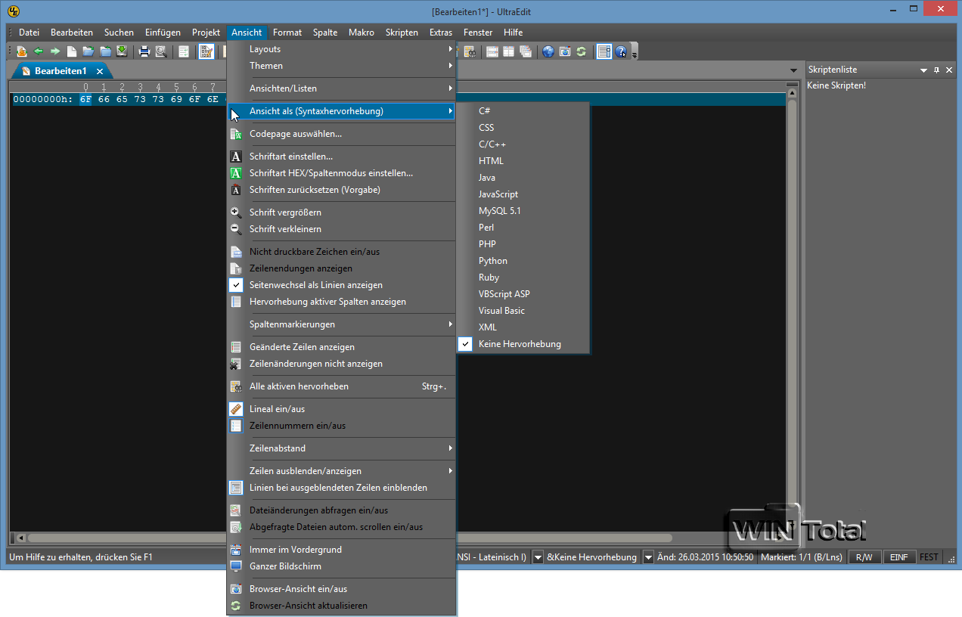Image resolution: width=962 pixels, height=617 pixels.
Task: Toggle Browser-Ansicht ein/aus
Action: click(x=342, y=589)
